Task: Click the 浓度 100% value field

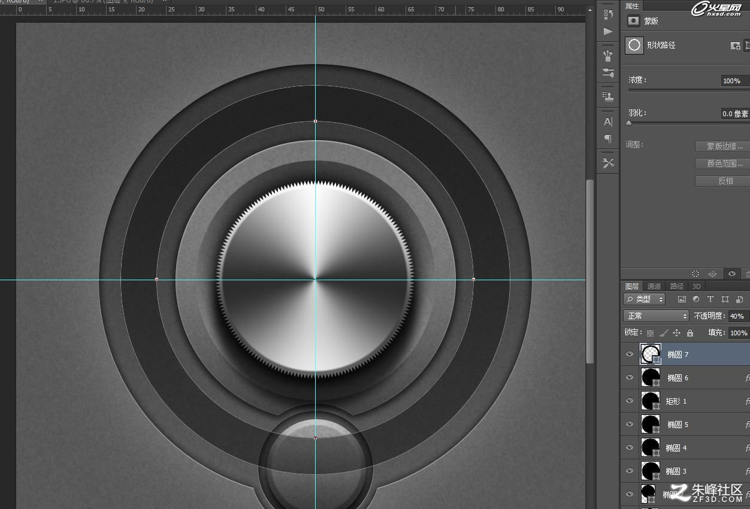Action: point(735,81)
